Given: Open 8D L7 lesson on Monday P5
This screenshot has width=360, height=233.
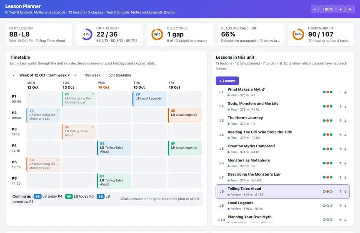Looking at the screenshot, I should [43, 164].
